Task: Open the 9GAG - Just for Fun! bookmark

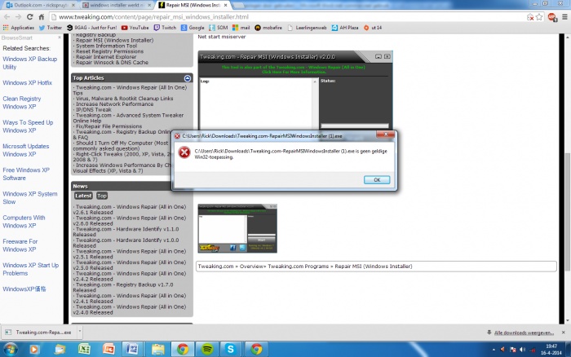Action: 91,28
